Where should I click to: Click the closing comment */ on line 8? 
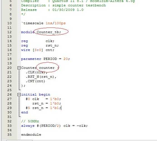23,14
